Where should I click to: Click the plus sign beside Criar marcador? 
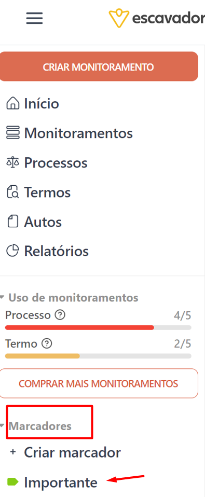point(12,452)
